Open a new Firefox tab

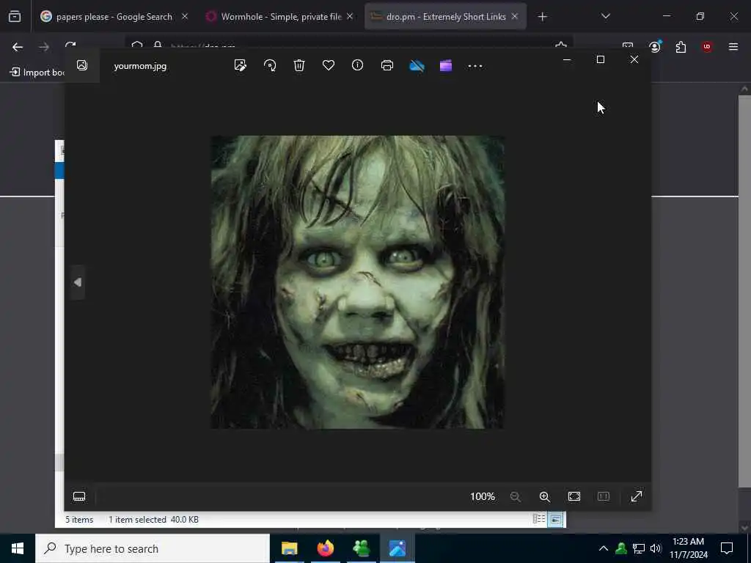542,16
